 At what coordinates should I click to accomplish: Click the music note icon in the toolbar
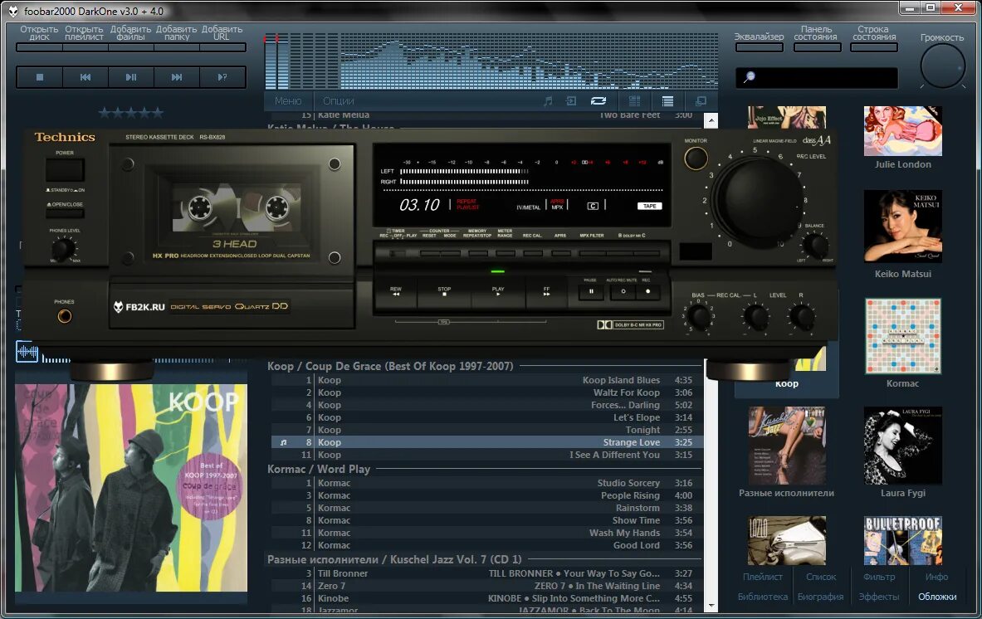click(x=548, y=100)
